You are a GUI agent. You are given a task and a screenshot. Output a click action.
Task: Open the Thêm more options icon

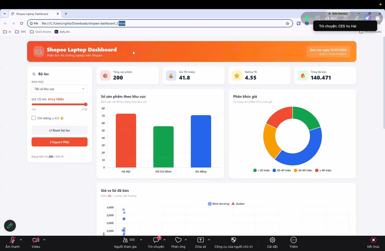click(293, 240)
